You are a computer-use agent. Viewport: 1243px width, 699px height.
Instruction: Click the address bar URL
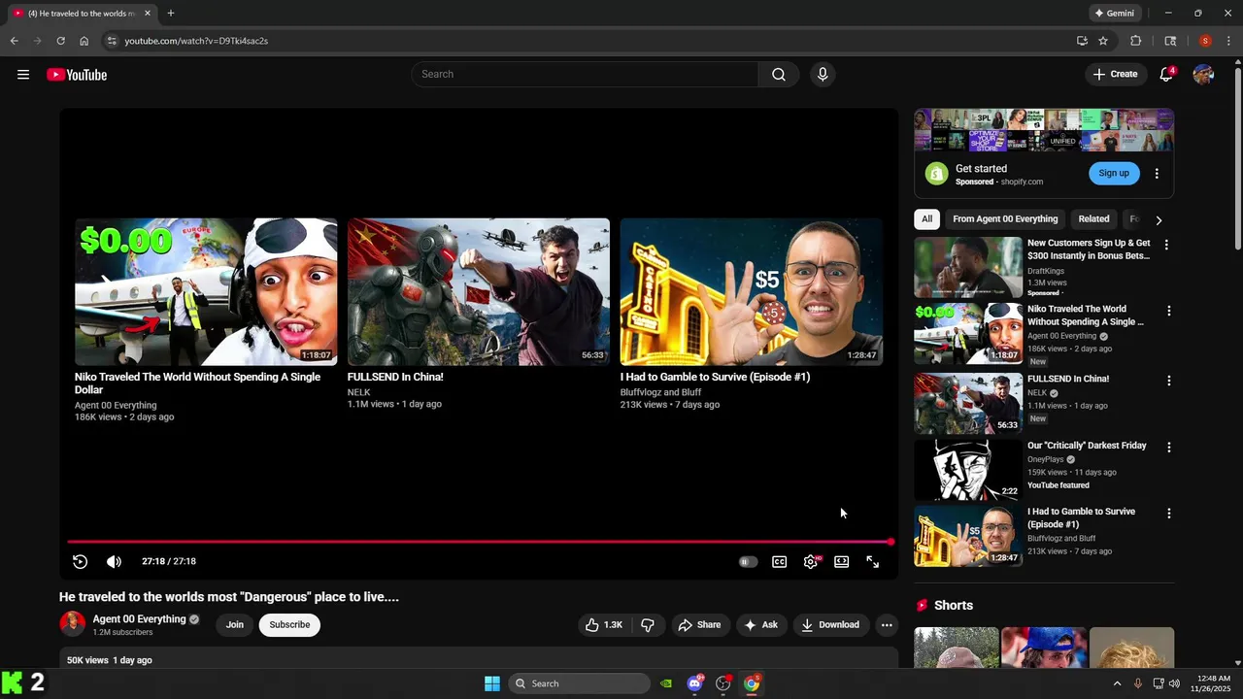click(196, 41)
